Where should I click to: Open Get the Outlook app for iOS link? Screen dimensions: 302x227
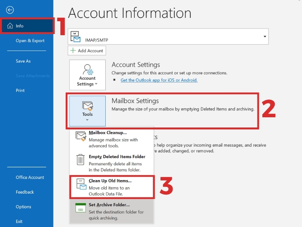[x=159, y=80]
